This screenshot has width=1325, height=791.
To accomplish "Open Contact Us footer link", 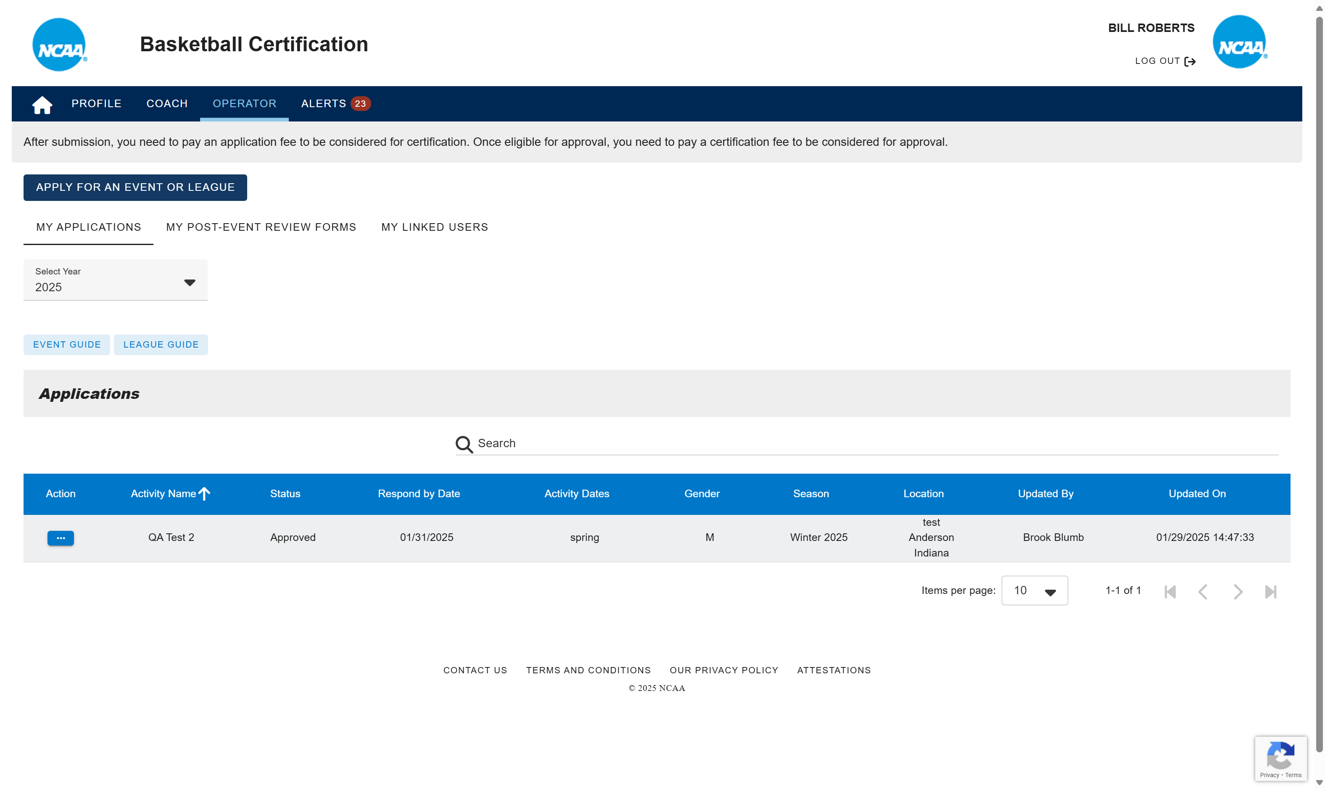I will [475, 670].
